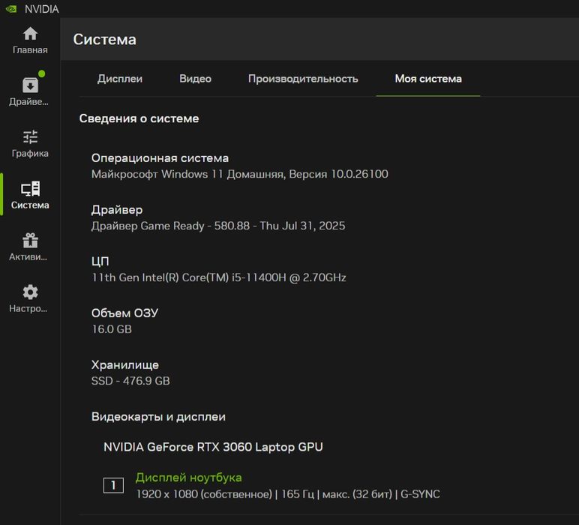This screenshot has width=579, height=525.
Task: Click the GeForce RTX 3060 Laptop GPU text
Action: [213, 447]
